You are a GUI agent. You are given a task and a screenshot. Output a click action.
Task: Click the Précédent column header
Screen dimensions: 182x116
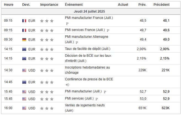point(161,5)
